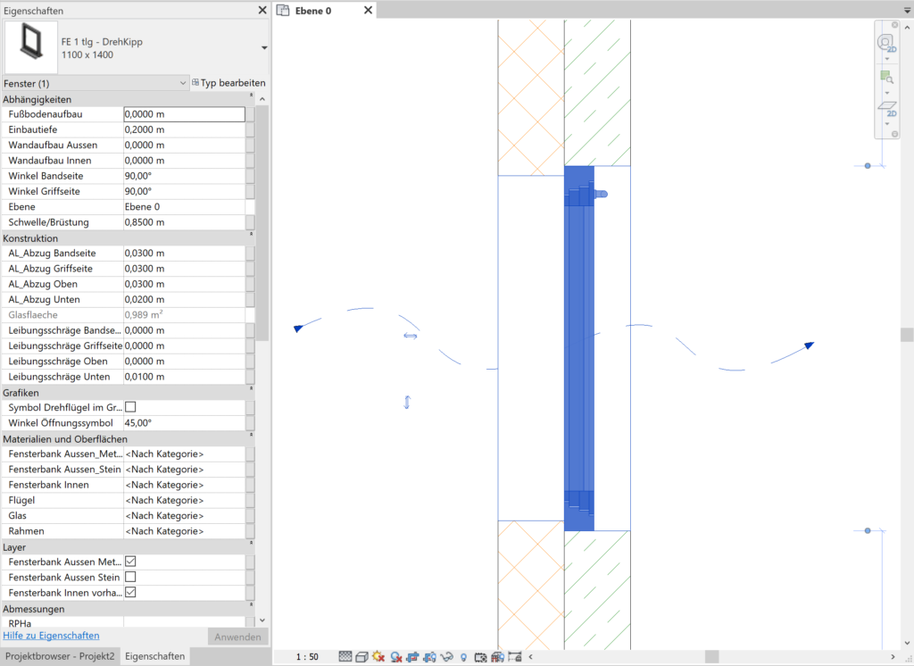Click the Zoom Region icon in navigation bar
The image size is (914, 666).
coord(885,77)
